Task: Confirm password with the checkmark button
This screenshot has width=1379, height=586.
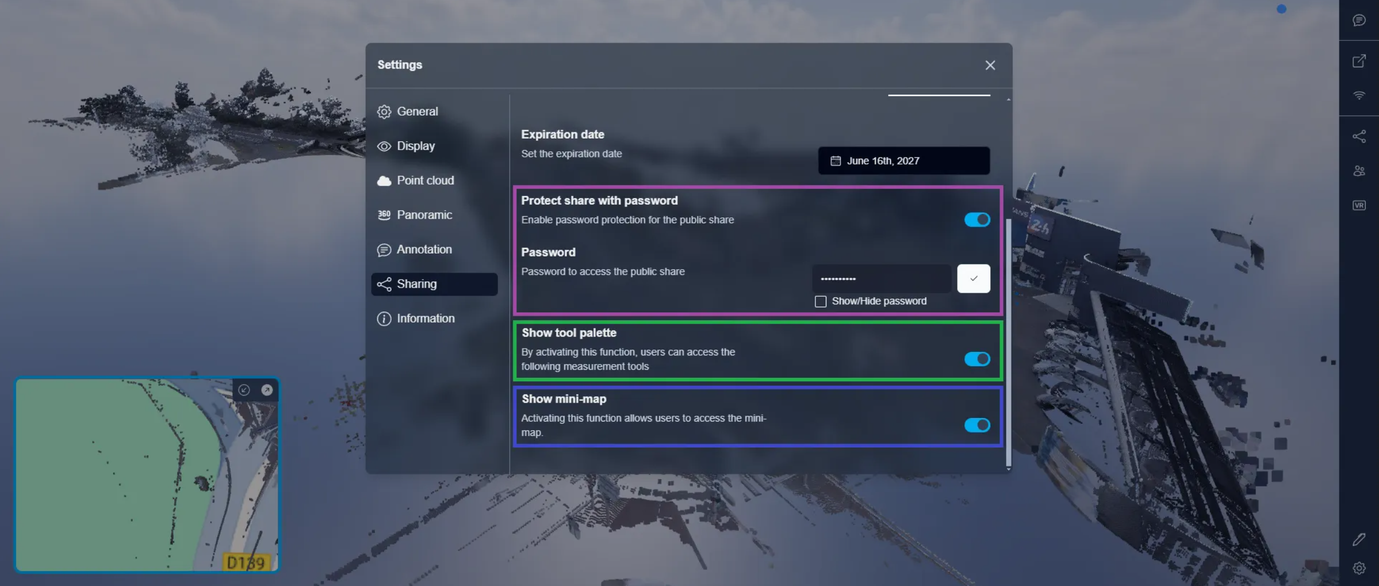Action: click(973, 278)
